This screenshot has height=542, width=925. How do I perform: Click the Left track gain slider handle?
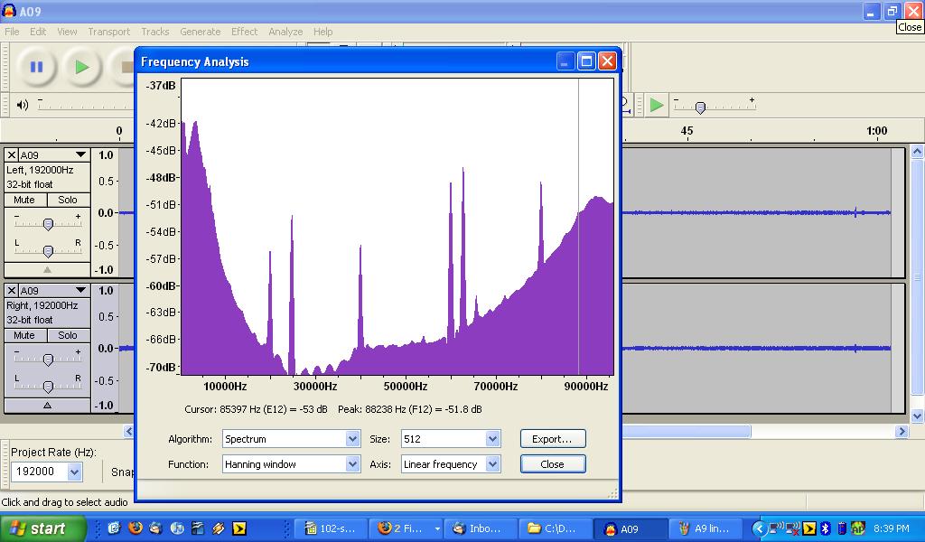[x=48, y=224]
